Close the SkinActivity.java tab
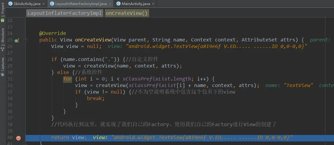Image resolution: width=334 pixels, height=145 pixels. pyautogui.click(x=44, y=4)
